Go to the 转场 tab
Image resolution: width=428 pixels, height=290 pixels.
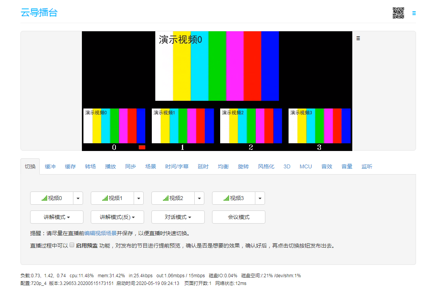coord(90,166)
